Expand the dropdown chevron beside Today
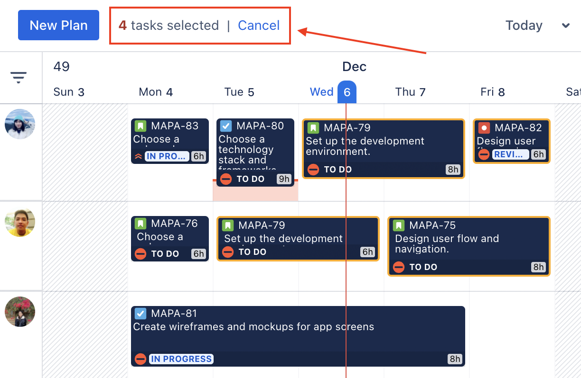The image size is (581, 378). [x=566, y=26]
